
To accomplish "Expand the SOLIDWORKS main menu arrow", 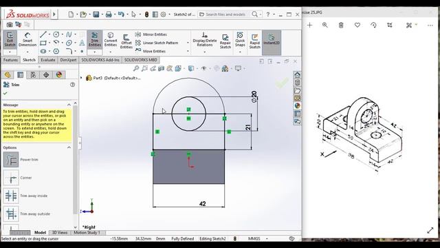I will pos(54,14).
